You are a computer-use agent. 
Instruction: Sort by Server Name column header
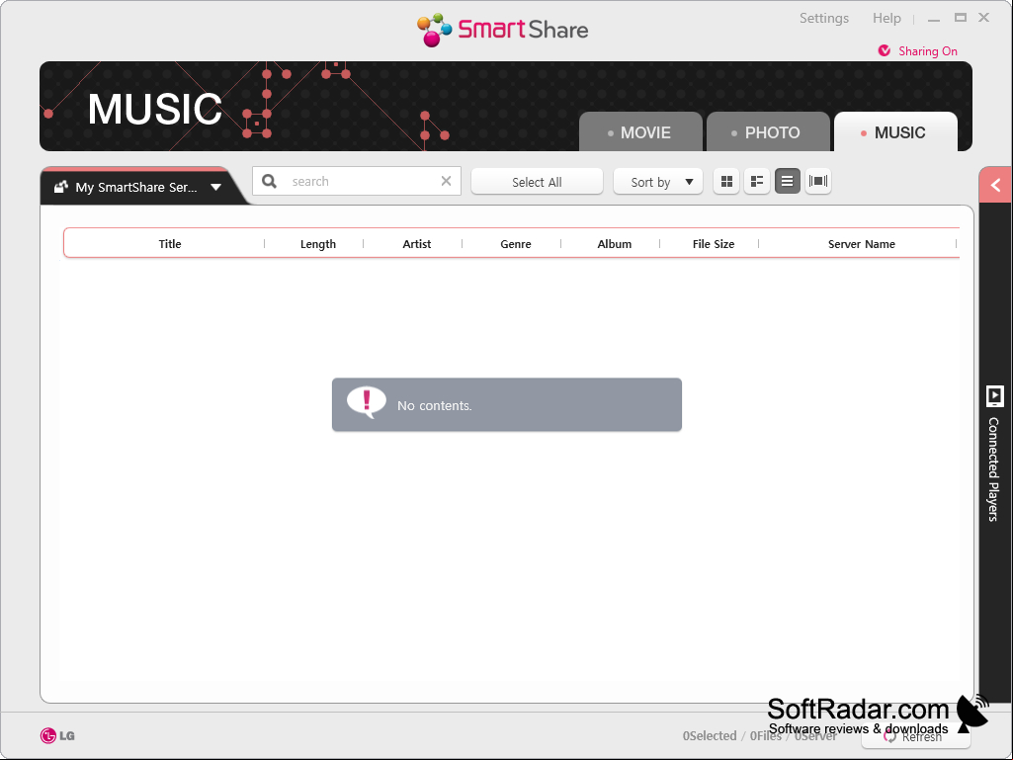click(861, 244)
